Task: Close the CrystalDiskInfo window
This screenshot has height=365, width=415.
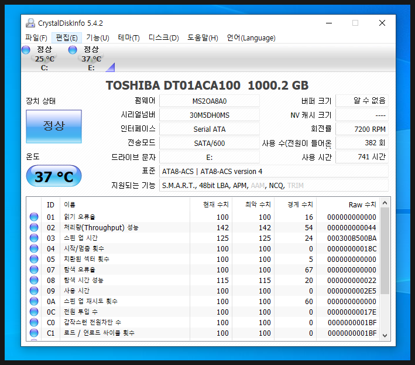Action: [382, 23]
